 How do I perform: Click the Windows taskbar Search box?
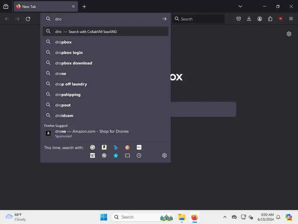(143, 217)
